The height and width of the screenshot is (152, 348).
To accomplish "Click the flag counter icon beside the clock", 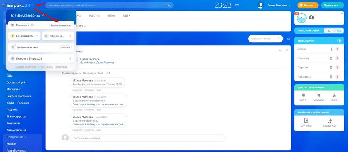I will pos(237,5).
